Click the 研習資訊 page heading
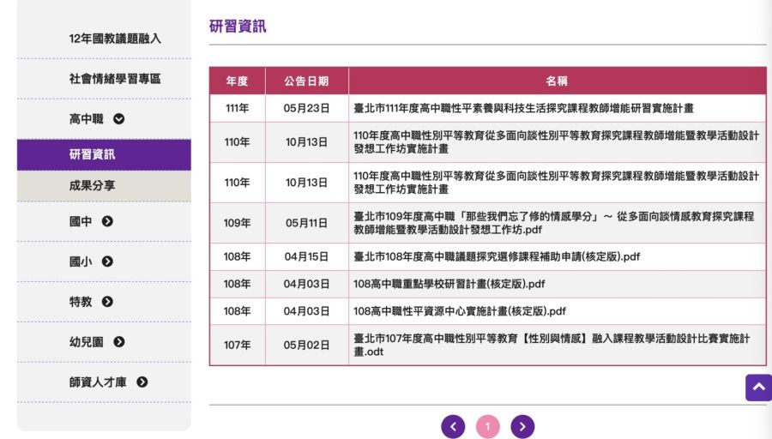The image size is (772, 439). click(238, 26)
